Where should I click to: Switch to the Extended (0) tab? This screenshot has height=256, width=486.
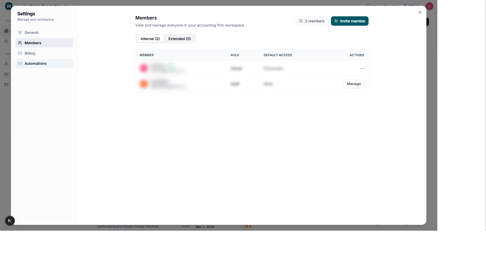179,39
